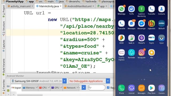Viewport: 171px width, 96px height.
Task: Open the Traffic app icon
Action: (131, 9)
